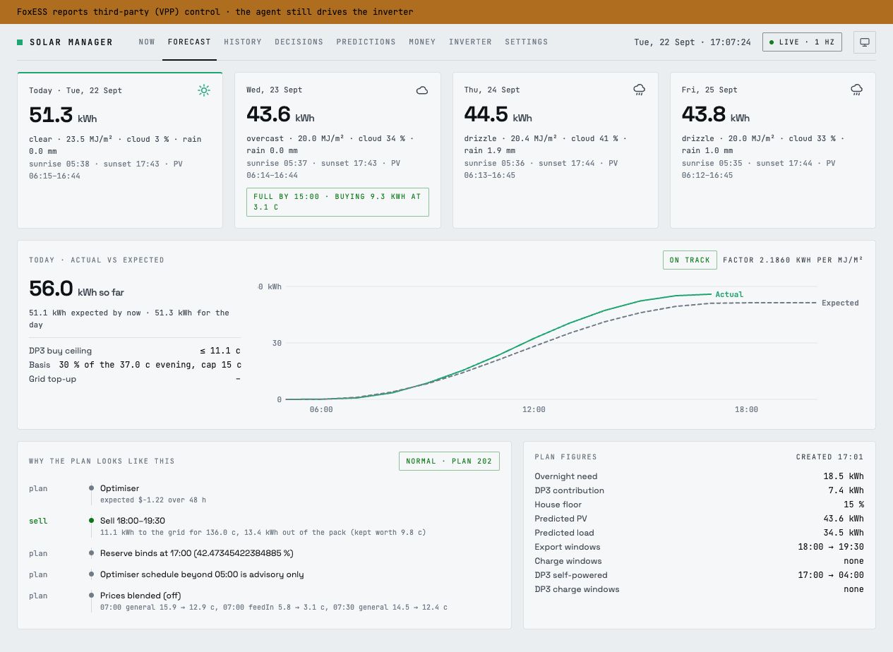Select the Today Tue 22 Sept forecast card

(x=120, y=150)
